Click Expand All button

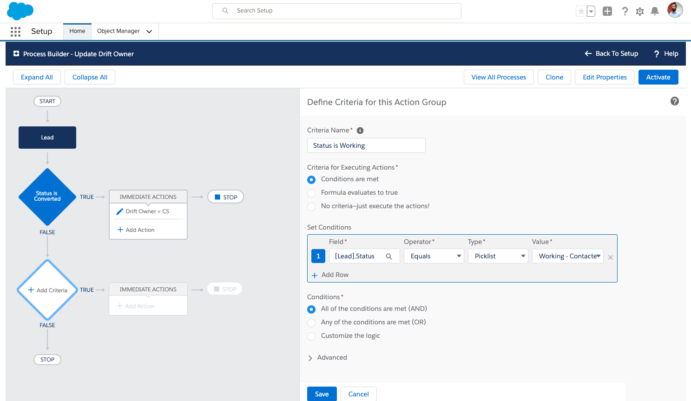(37, 77)
